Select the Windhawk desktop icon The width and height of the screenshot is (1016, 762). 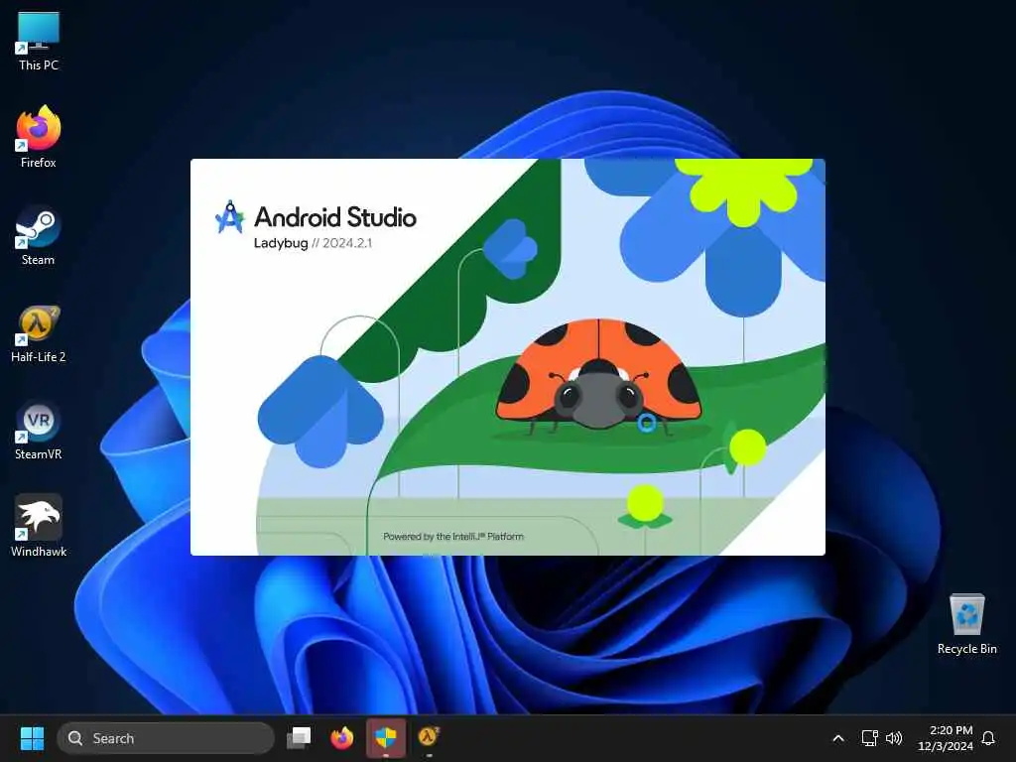click(39, 526)
